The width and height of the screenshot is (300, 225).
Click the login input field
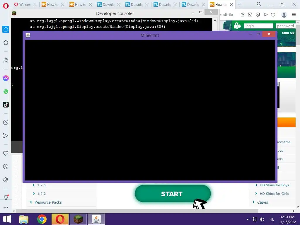click(258, 26)
